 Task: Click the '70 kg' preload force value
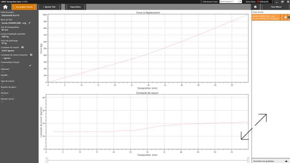click(4, 43)
